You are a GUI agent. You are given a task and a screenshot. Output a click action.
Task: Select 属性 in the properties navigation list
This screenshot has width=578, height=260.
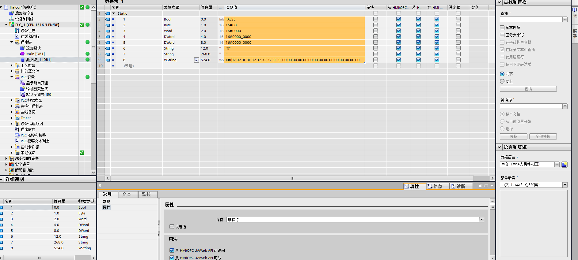[x=106, y=207]
